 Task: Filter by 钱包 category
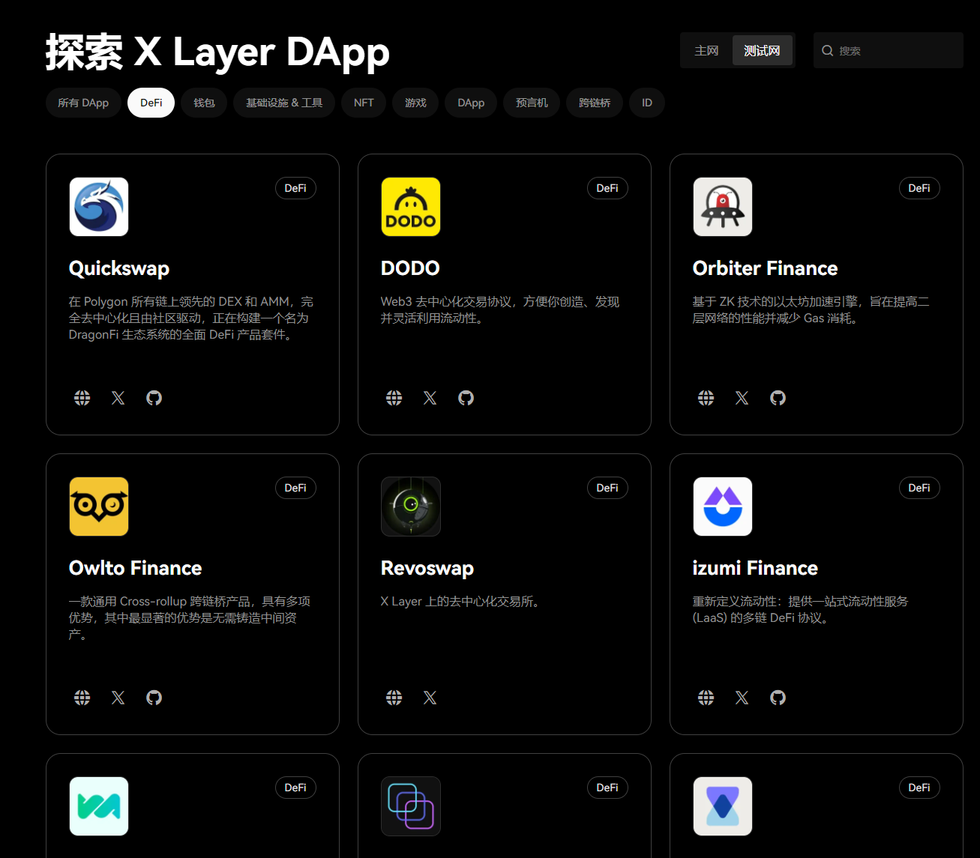click(204, 103)
